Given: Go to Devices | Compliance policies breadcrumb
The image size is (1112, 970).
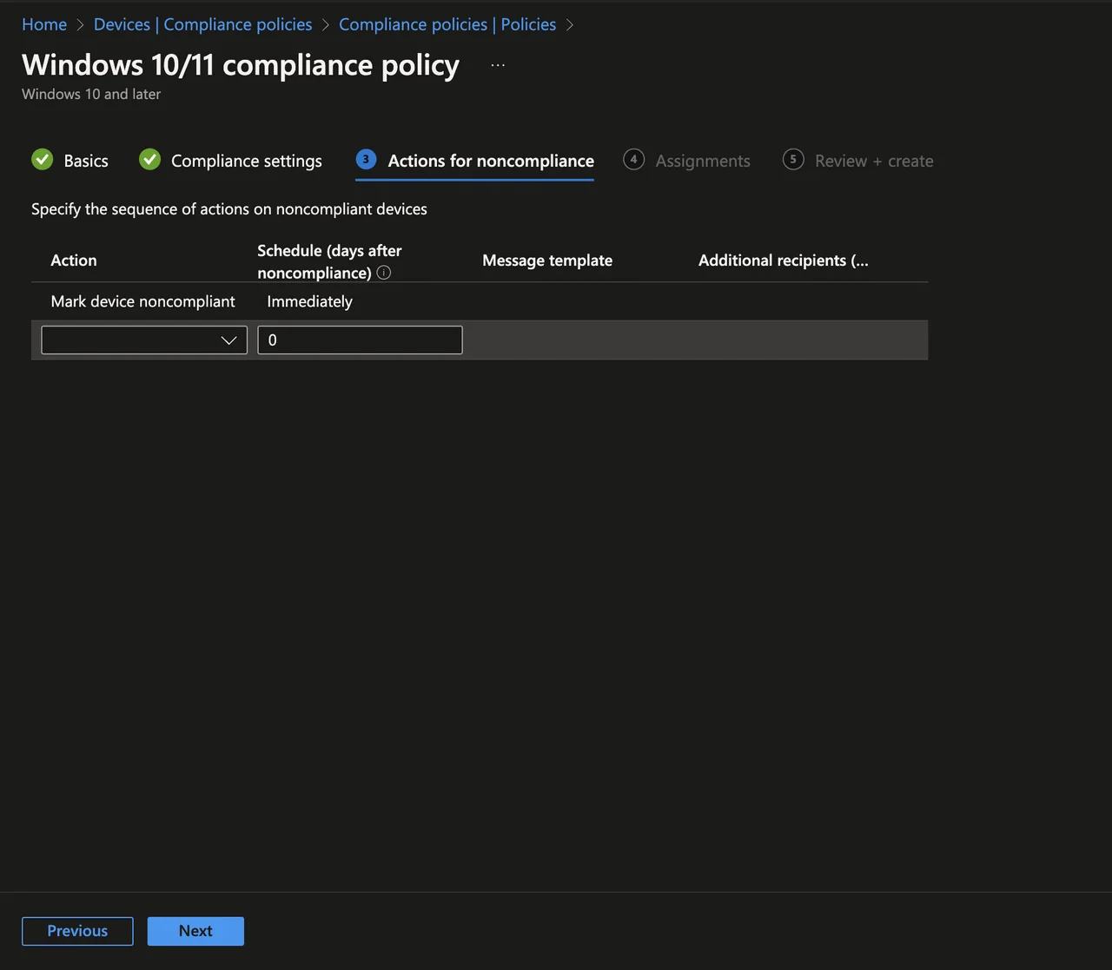Looking at the screenshot, I should click(202, 24).
